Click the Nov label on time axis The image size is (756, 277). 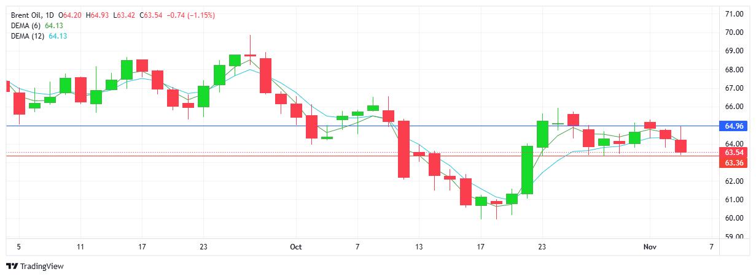[x=650, y=247]
